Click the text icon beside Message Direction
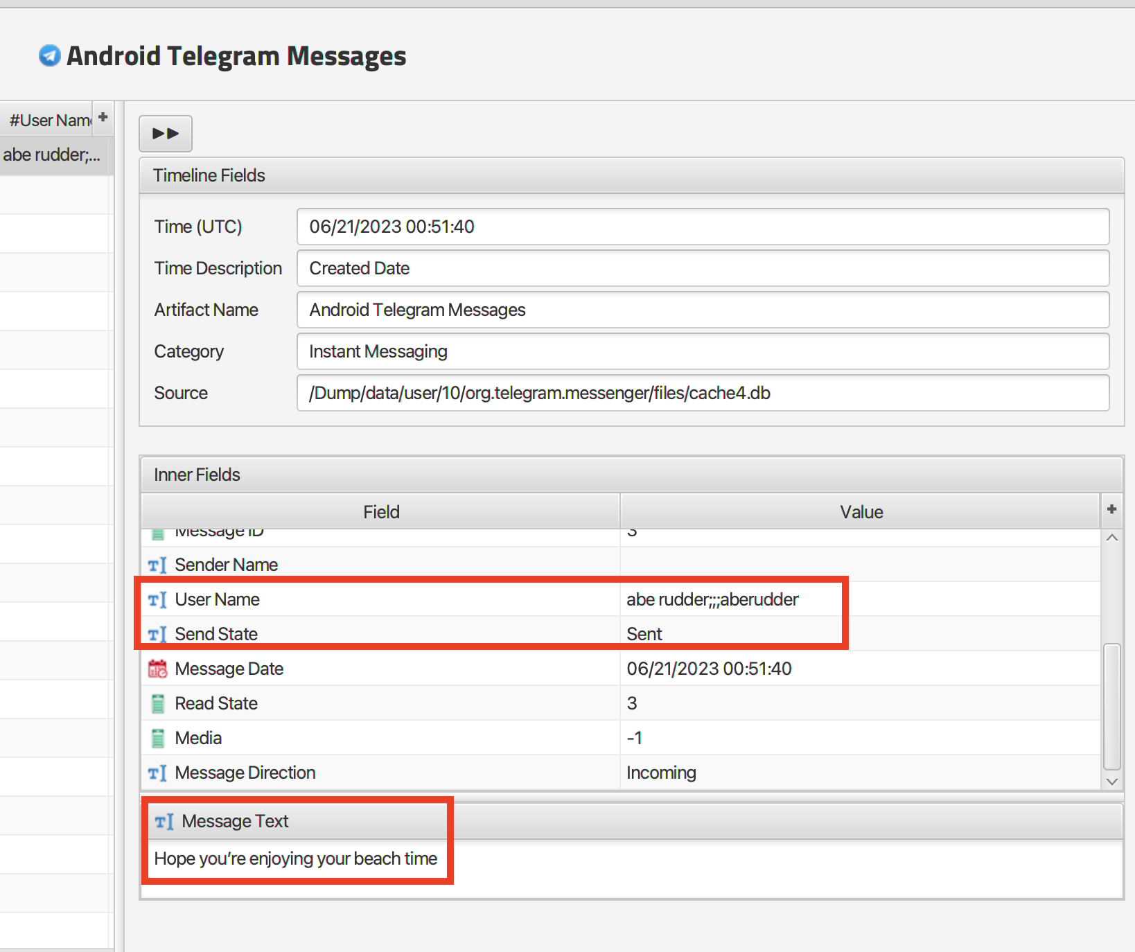 click(x=157, y=773)
